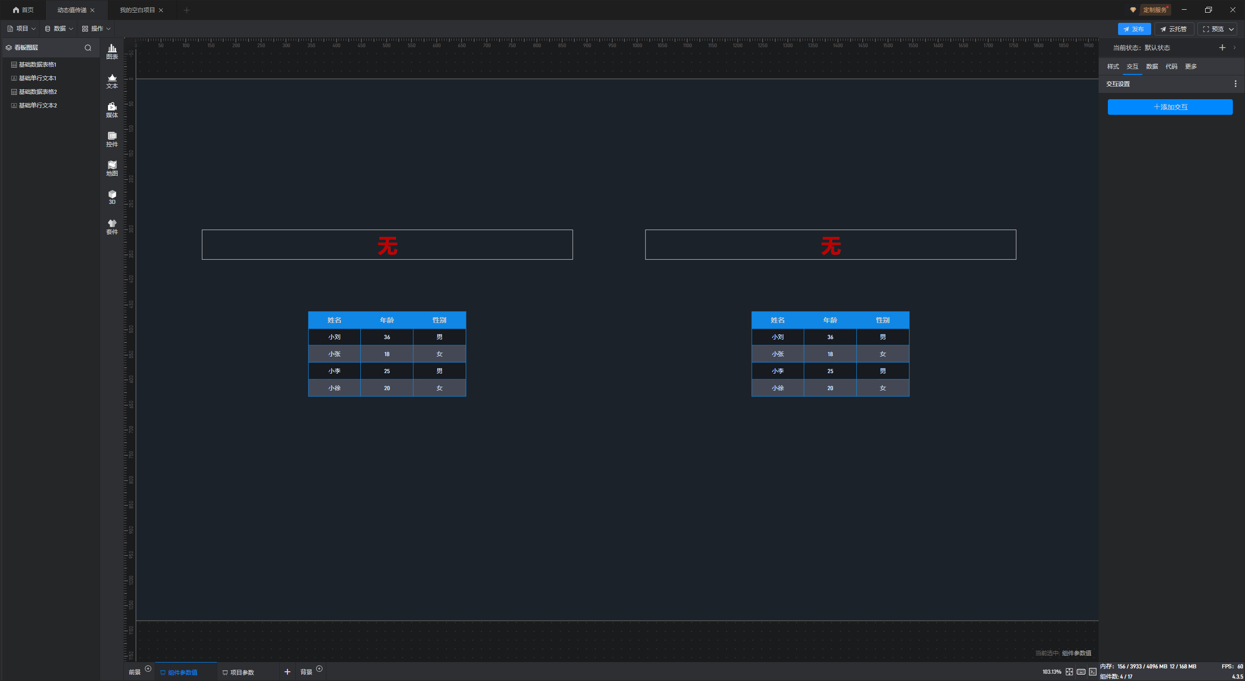Click the fit-canvas-to-screen icon
The image size is (1245, 681).
point(1069,672)
